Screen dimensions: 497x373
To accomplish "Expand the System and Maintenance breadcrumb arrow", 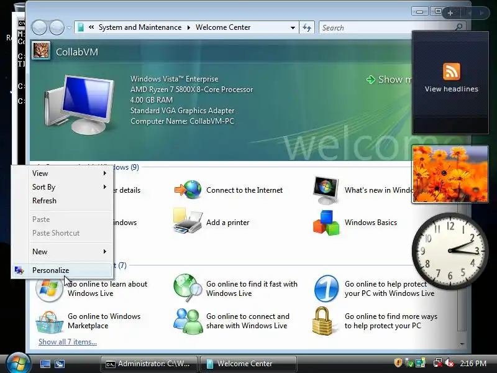I will pos(189,27).
